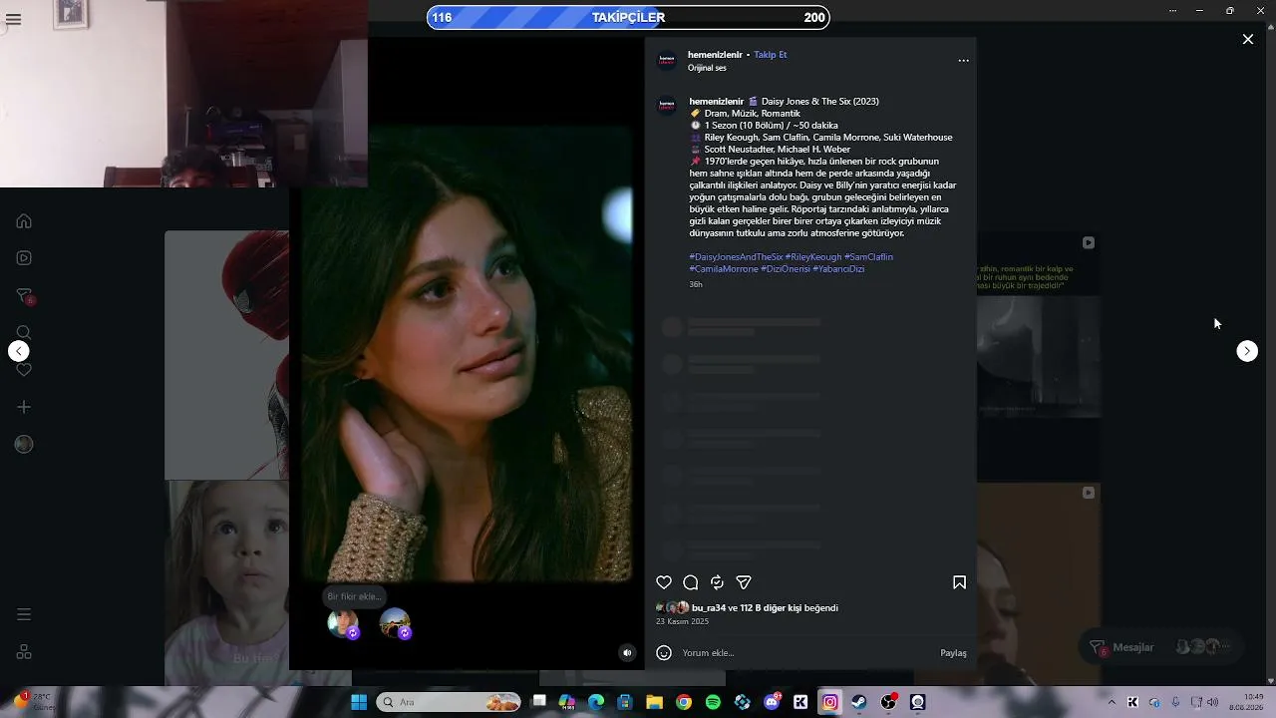
Task: Open the hamburger menu at the window's top-left
Action: click(x=13, y=20)
